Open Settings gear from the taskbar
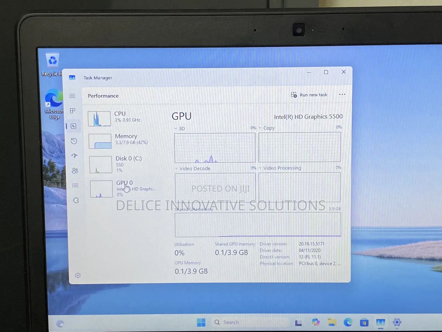The height and width of the screenshot is (332, 442). click(397, 322)
